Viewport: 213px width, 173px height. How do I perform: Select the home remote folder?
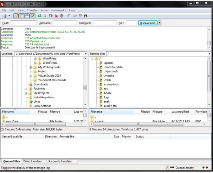pyautogui.click(x=108, y=93)
